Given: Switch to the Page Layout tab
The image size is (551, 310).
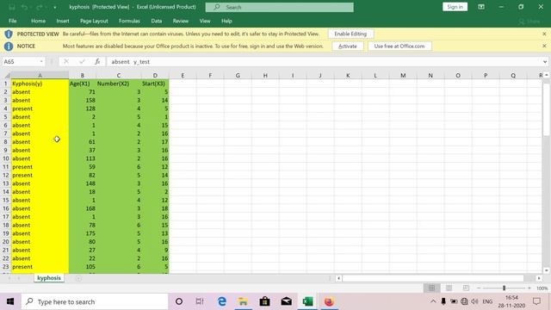Looking at the screenshot, I should (94, 21).
